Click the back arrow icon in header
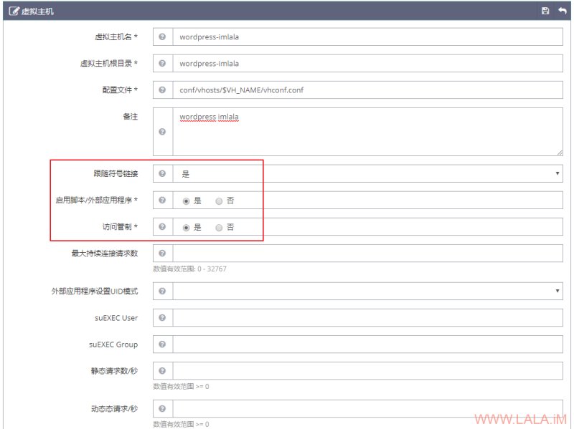The image size is (574, 429). click(x=563, y=11)
